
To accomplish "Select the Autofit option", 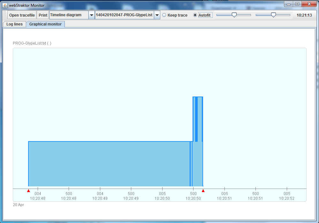I will click(195, 15).
